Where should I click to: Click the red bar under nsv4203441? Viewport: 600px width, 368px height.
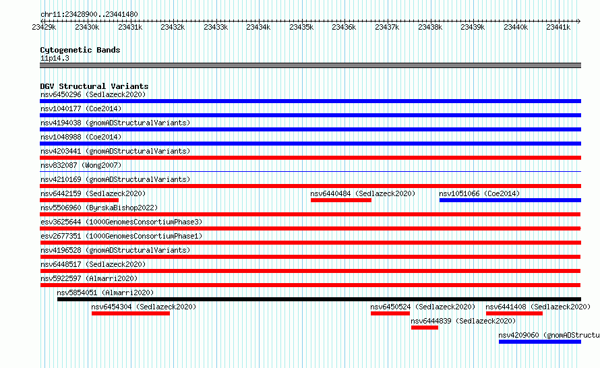pos(310,158)
